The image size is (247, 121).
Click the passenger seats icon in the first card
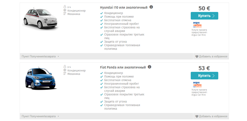pos(64,7)
